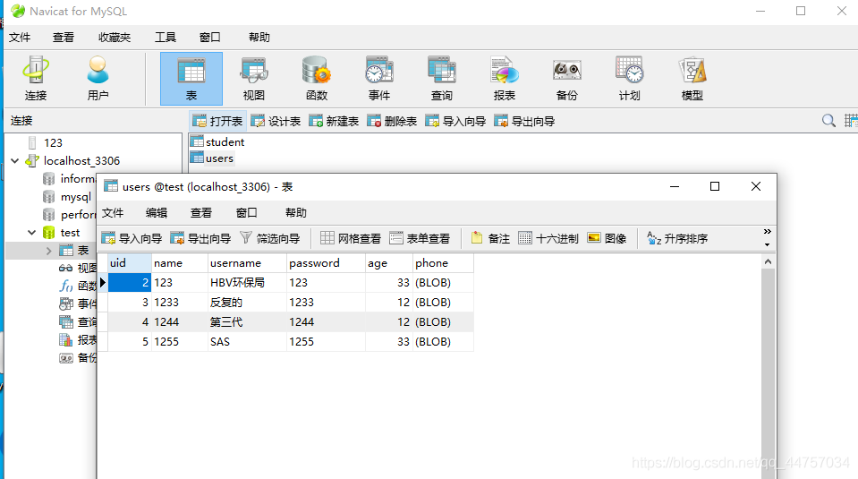
Task: Select the cell 反复的
Action: click(x=247, y=303)
